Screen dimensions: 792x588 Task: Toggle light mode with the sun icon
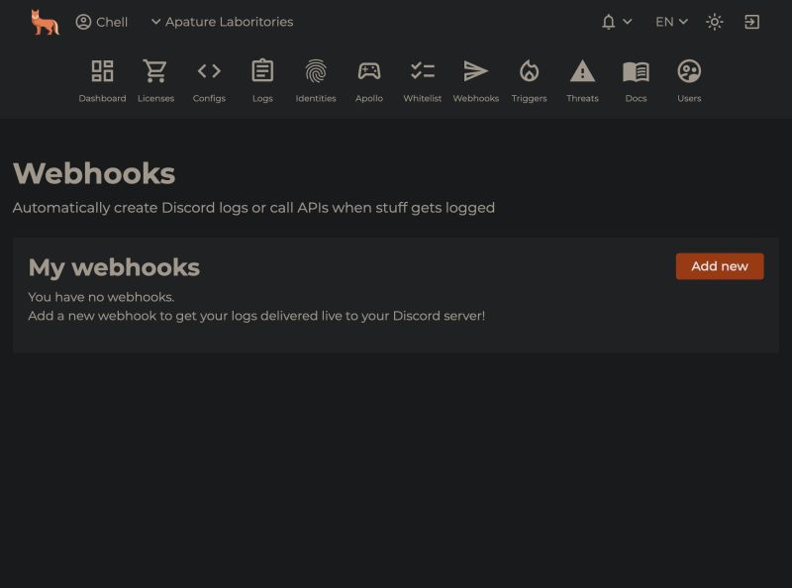(715, 21)
